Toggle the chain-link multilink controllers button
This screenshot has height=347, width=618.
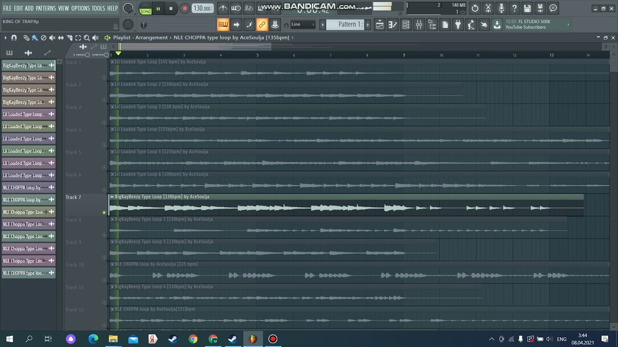pos(262,25)
